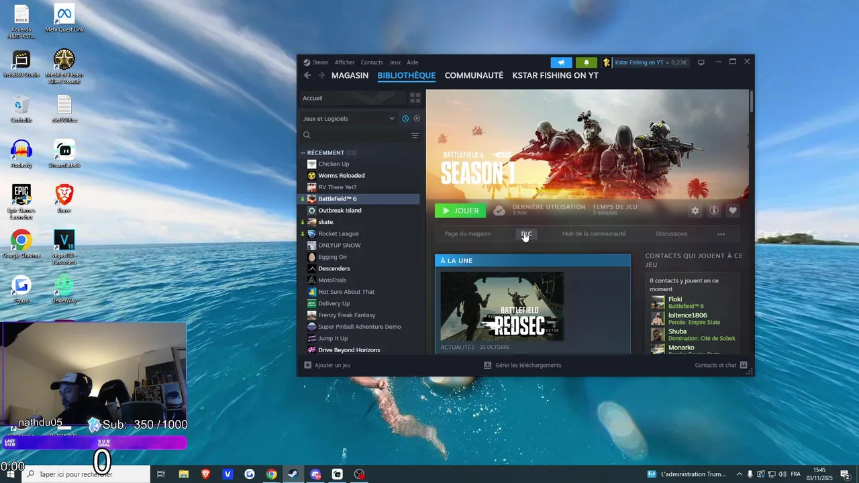Select Worms Reloaded in the library list

(359, 176)
